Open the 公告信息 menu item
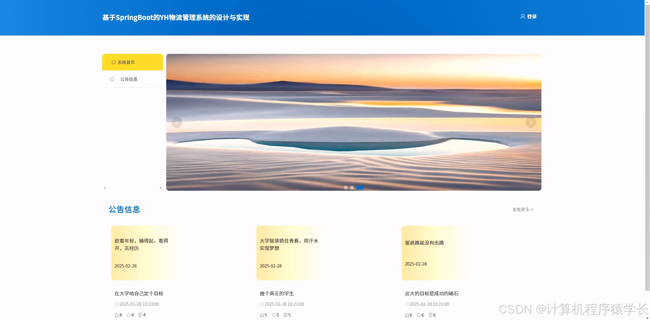This screenshot has height=320, width=650. tap(129, 79)
